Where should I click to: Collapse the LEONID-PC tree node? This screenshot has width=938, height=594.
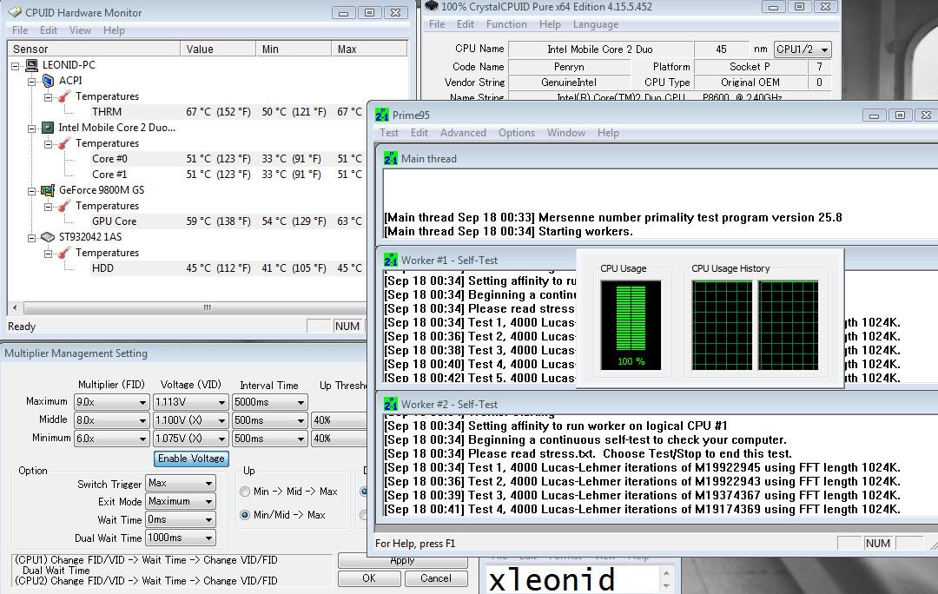16,66
